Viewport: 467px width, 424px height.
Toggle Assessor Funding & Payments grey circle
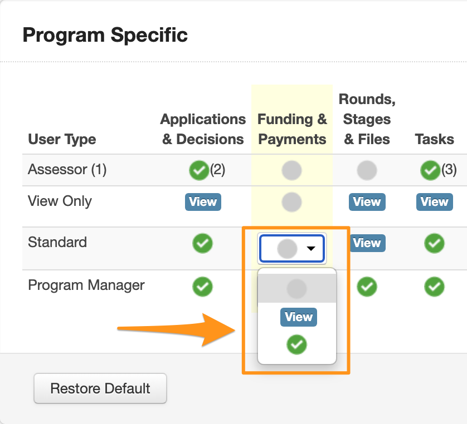coord(291,170)
